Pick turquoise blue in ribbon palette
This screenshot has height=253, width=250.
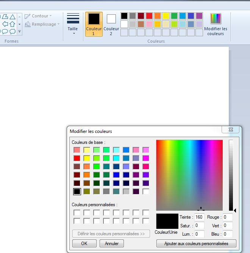(183, 16)
